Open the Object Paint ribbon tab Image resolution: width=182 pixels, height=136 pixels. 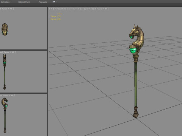point(24,2)
